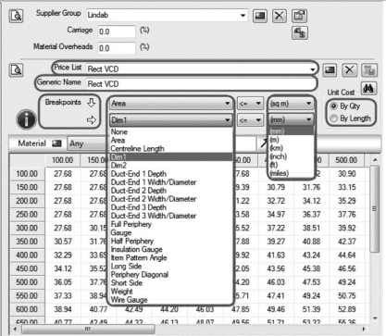Click the binoculars search icon

click(x=368, y=89)
